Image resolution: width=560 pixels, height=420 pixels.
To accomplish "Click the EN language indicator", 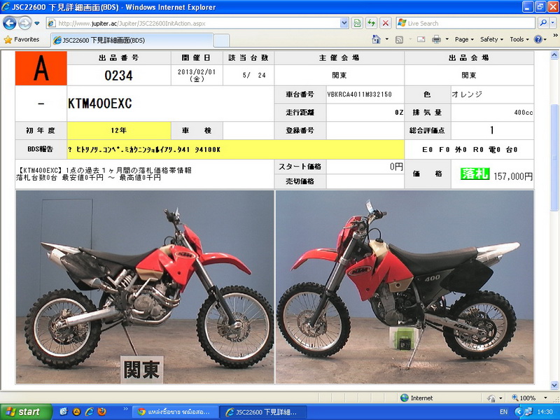I will point(504,412).
